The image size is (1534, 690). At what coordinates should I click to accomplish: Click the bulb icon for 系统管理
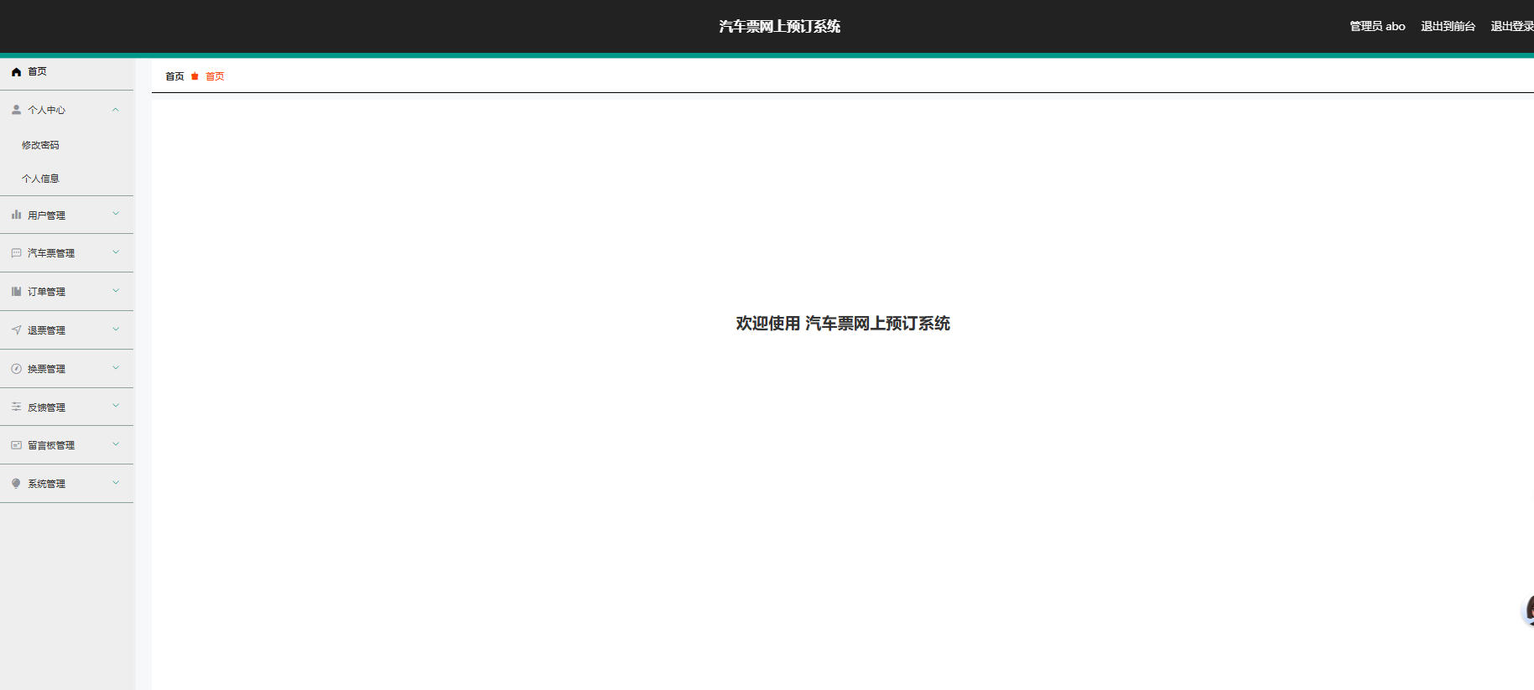tap(16, 484)
